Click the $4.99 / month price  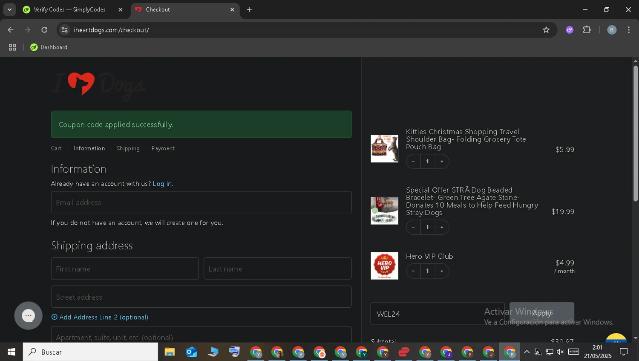pyautogui.click(x=564, y=266)
